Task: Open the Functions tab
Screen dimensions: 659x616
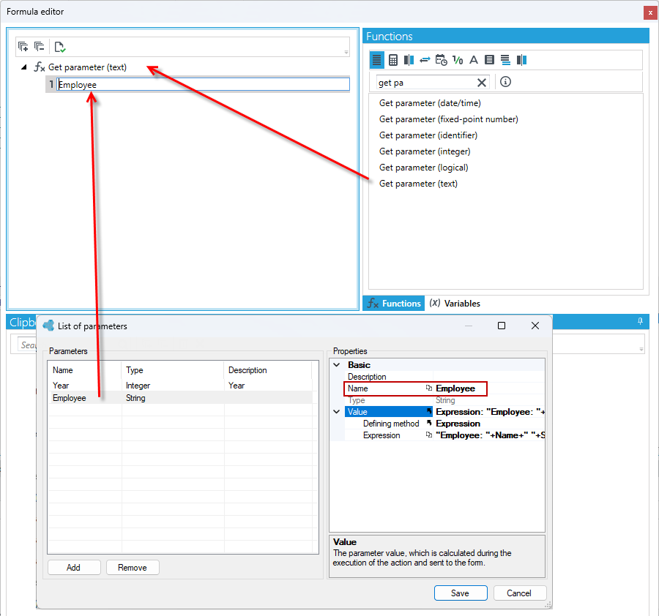Action: [x=394, y=304]
